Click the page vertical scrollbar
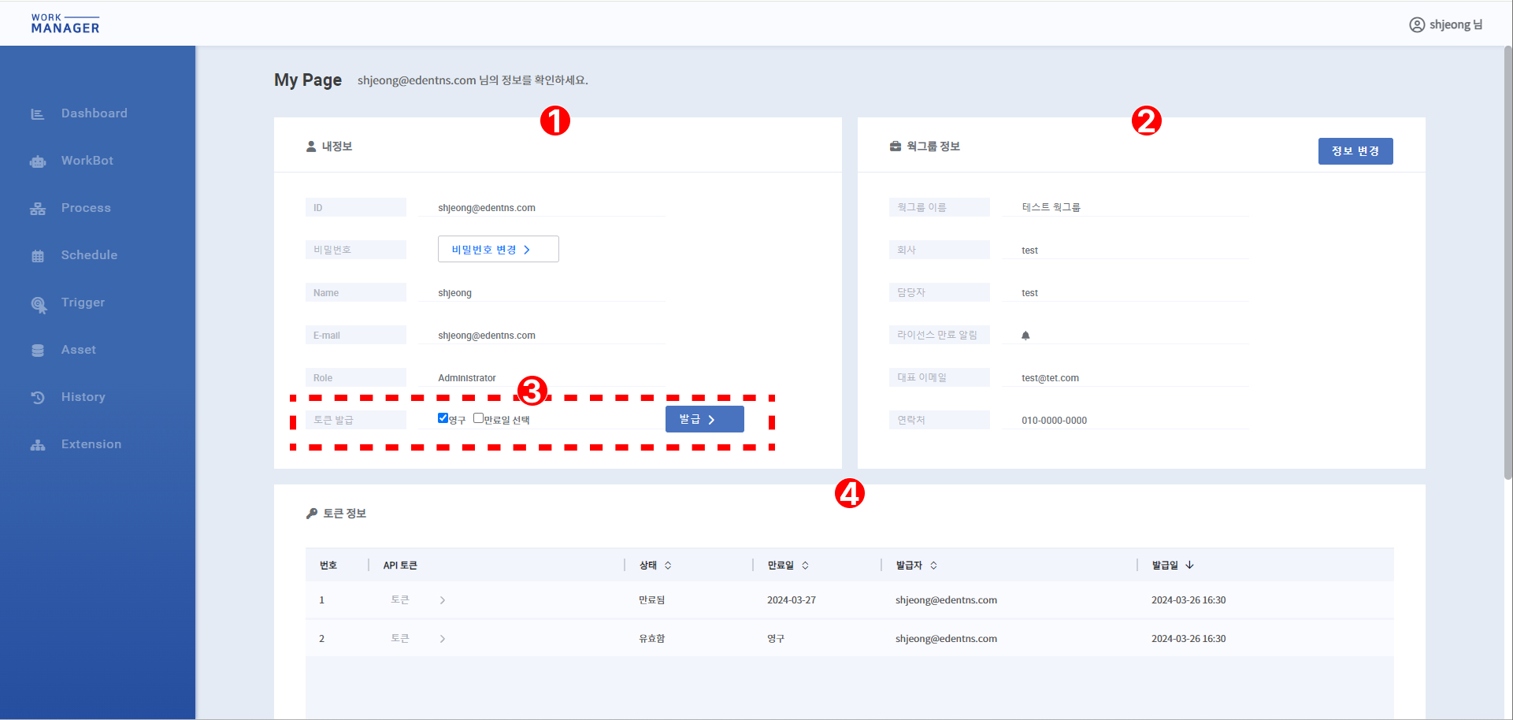The height and width of the screenshot is (720, 1513). [1507, 263]
